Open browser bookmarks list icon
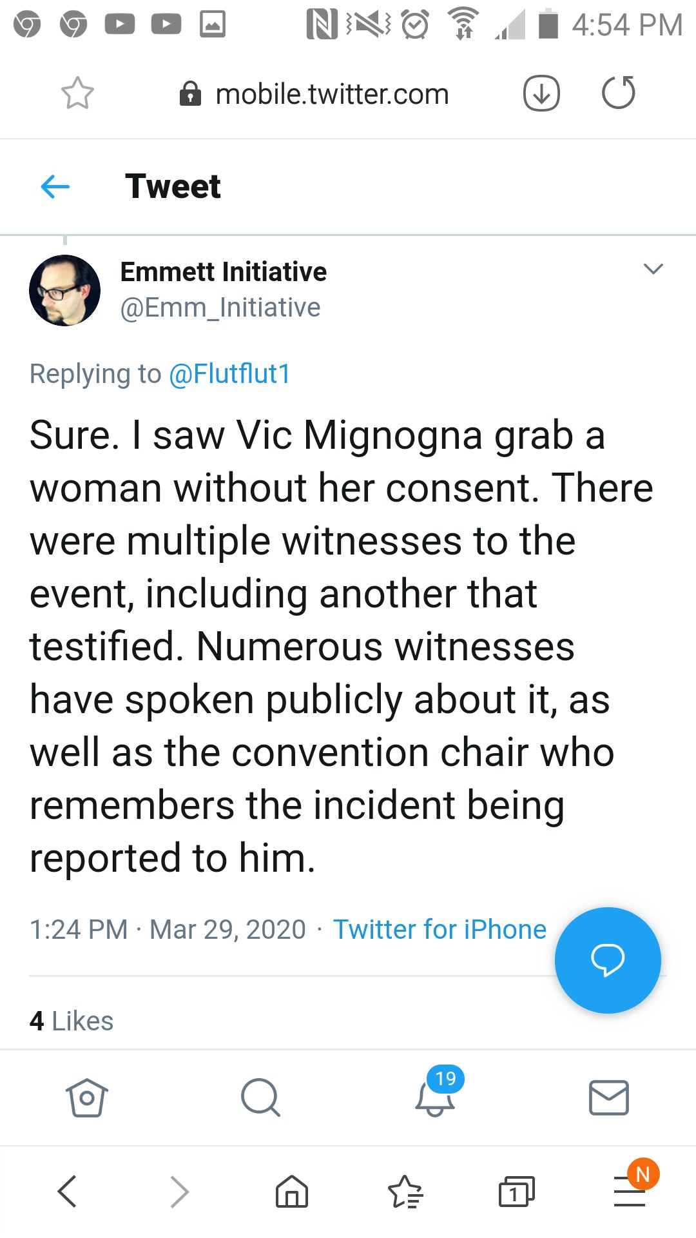Screen dimensions: 696x1238 point(405,1191)
